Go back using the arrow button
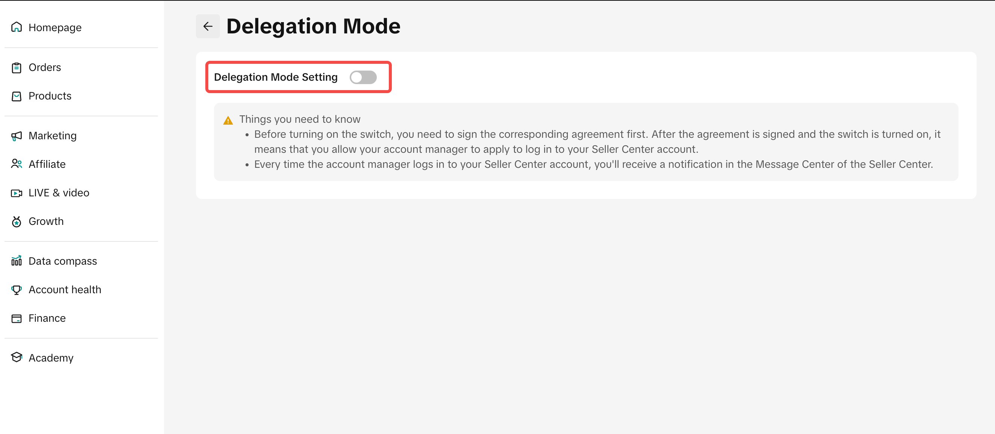 pos(208,26)
